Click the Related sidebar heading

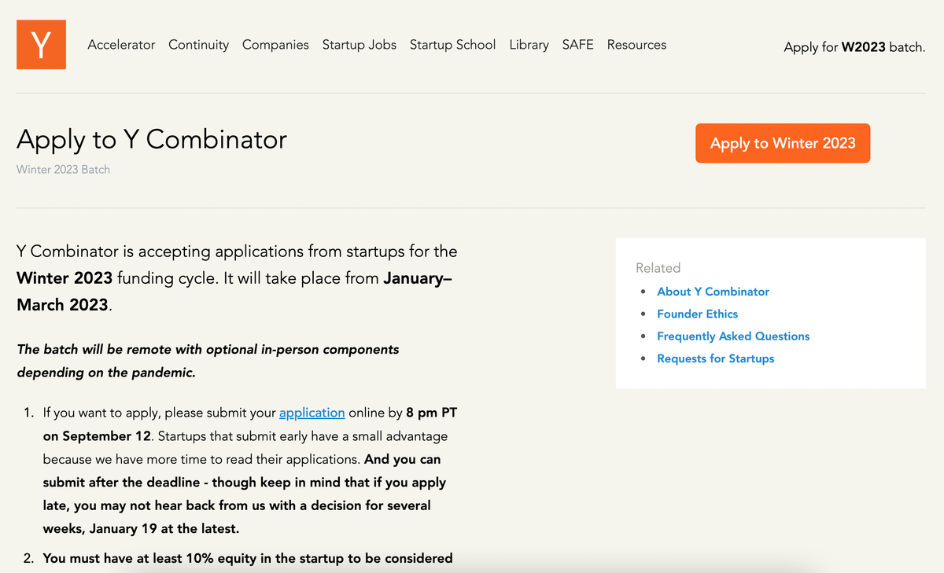658,268
